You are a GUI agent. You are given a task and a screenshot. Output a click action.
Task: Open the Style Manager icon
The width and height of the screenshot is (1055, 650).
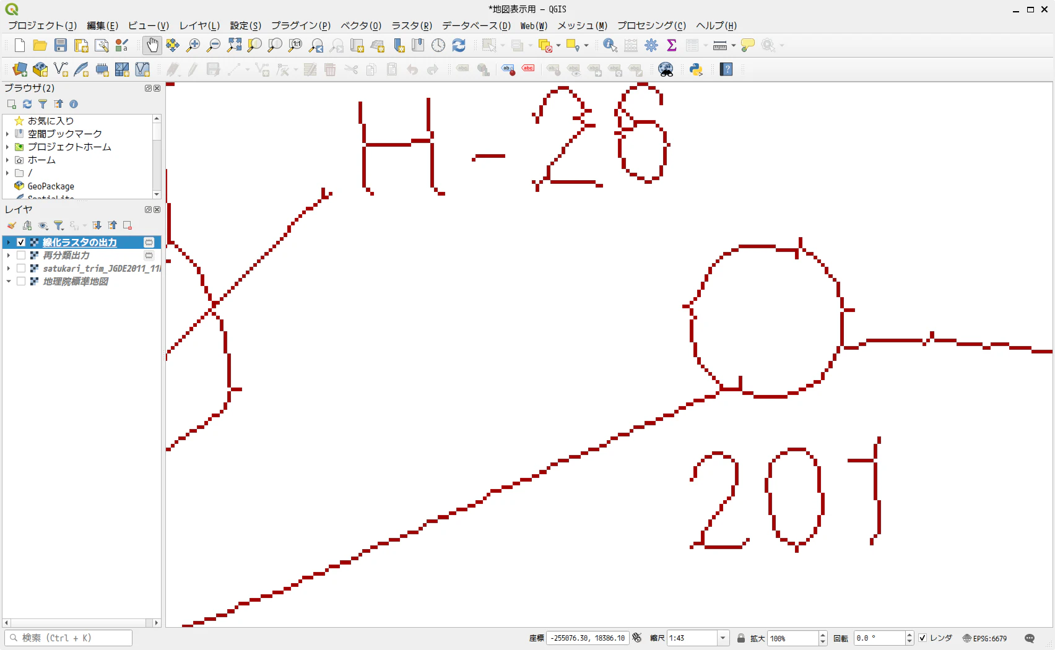(122, 45)
